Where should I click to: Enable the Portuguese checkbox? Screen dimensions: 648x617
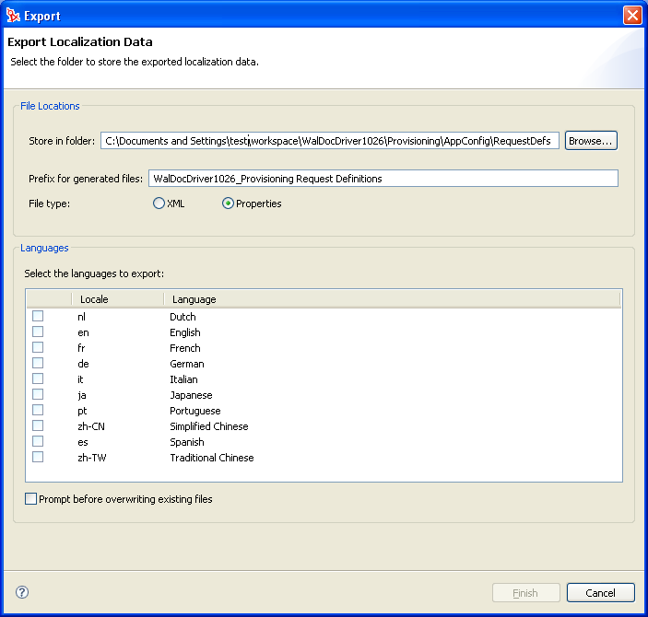coord(38,411)
